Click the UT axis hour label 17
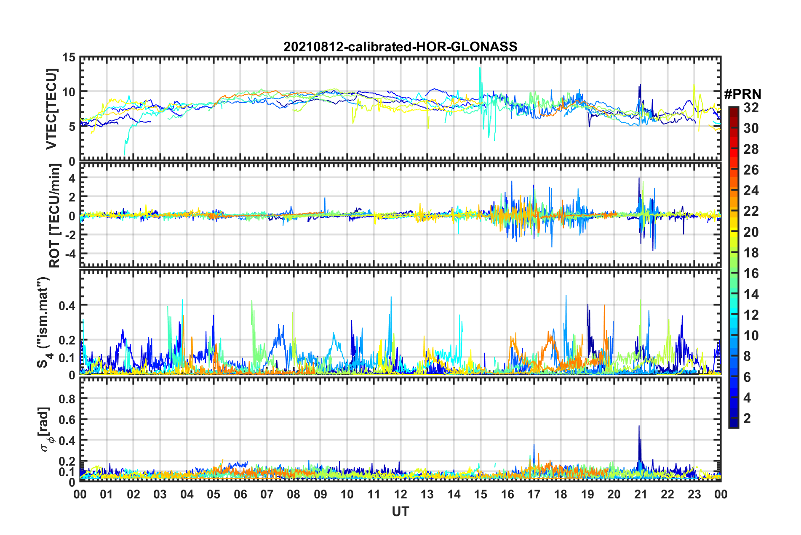 click(534, 494)
